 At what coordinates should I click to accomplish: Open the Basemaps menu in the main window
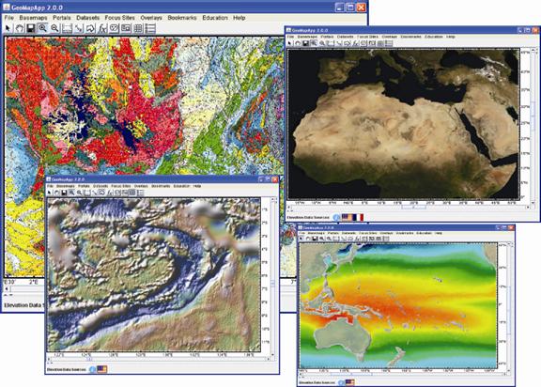tap(33, 18)
